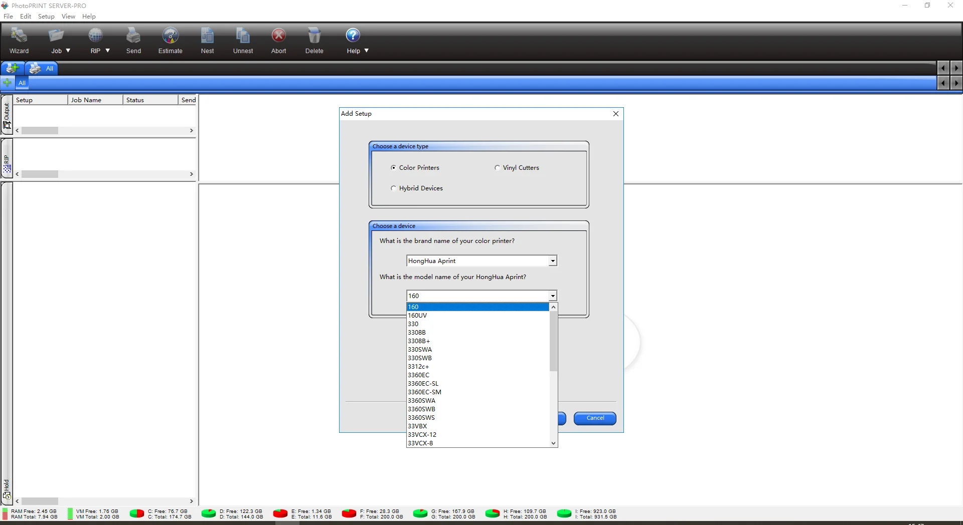The image size is (963, 525).
Task: Open the Setup menu
Action: pos(46,16)
